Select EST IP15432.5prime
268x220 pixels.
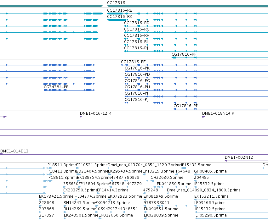coord(196,165)
